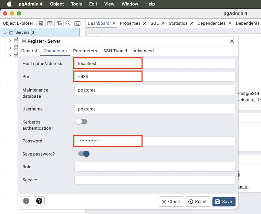Screen dimensions: 261x214
Task: Open the Apple menu
Action: [9, 4]
